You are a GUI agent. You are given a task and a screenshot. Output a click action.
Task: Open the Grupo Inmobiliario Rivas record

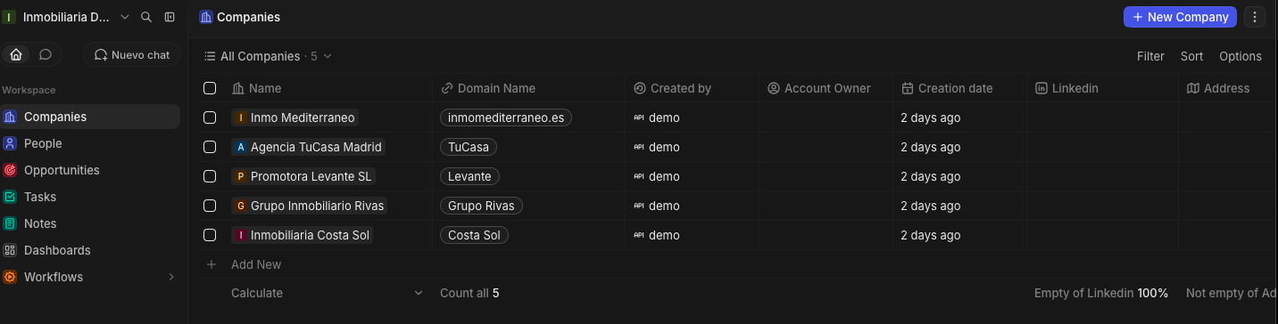[309, 206]
